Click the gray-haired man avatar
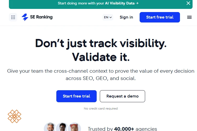The height and width of the screenshot is (131, 197). (x=50, y=127)
